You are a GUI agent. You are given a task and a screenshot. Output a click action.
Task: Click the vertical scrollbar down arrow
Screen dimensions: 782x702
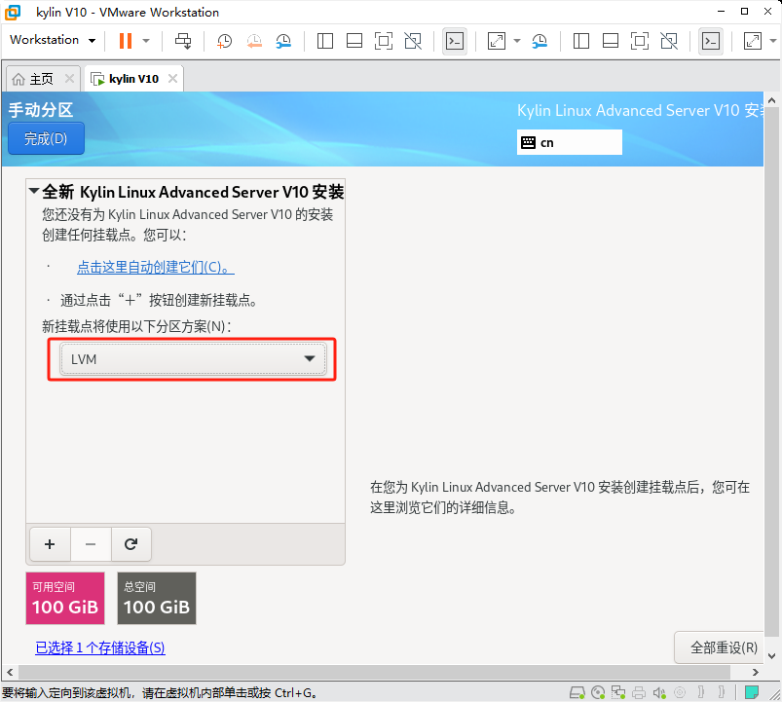(x=771, y=655)
